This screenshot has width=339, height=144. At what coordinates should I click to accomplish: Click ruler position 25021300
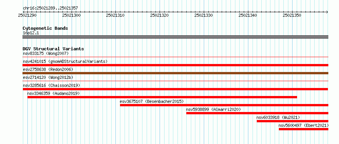pos(71,15)
